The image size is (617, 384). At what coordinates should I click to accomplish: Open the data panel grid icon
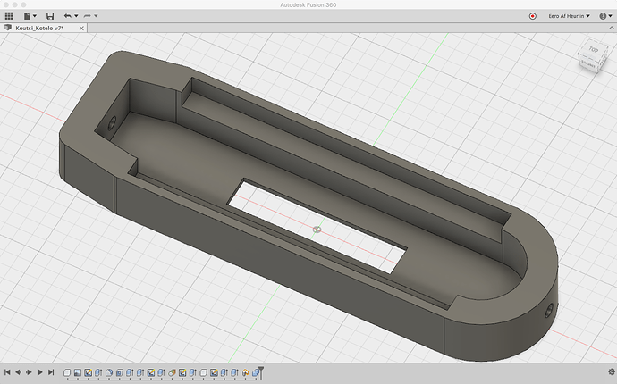tap(9, 16)
